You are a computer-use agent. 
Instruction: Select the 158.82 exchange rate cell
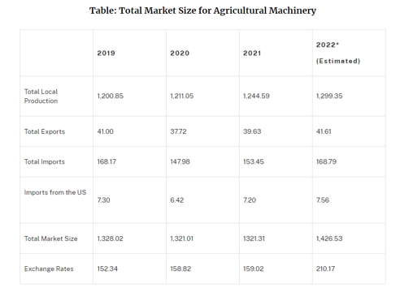coord(180,268)
